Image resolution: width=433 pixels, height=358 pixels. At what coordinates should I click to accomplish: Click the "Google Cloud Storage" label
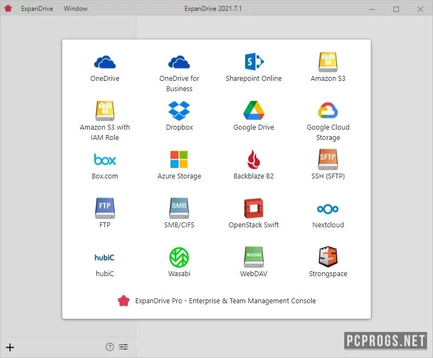tap(328, 132)
